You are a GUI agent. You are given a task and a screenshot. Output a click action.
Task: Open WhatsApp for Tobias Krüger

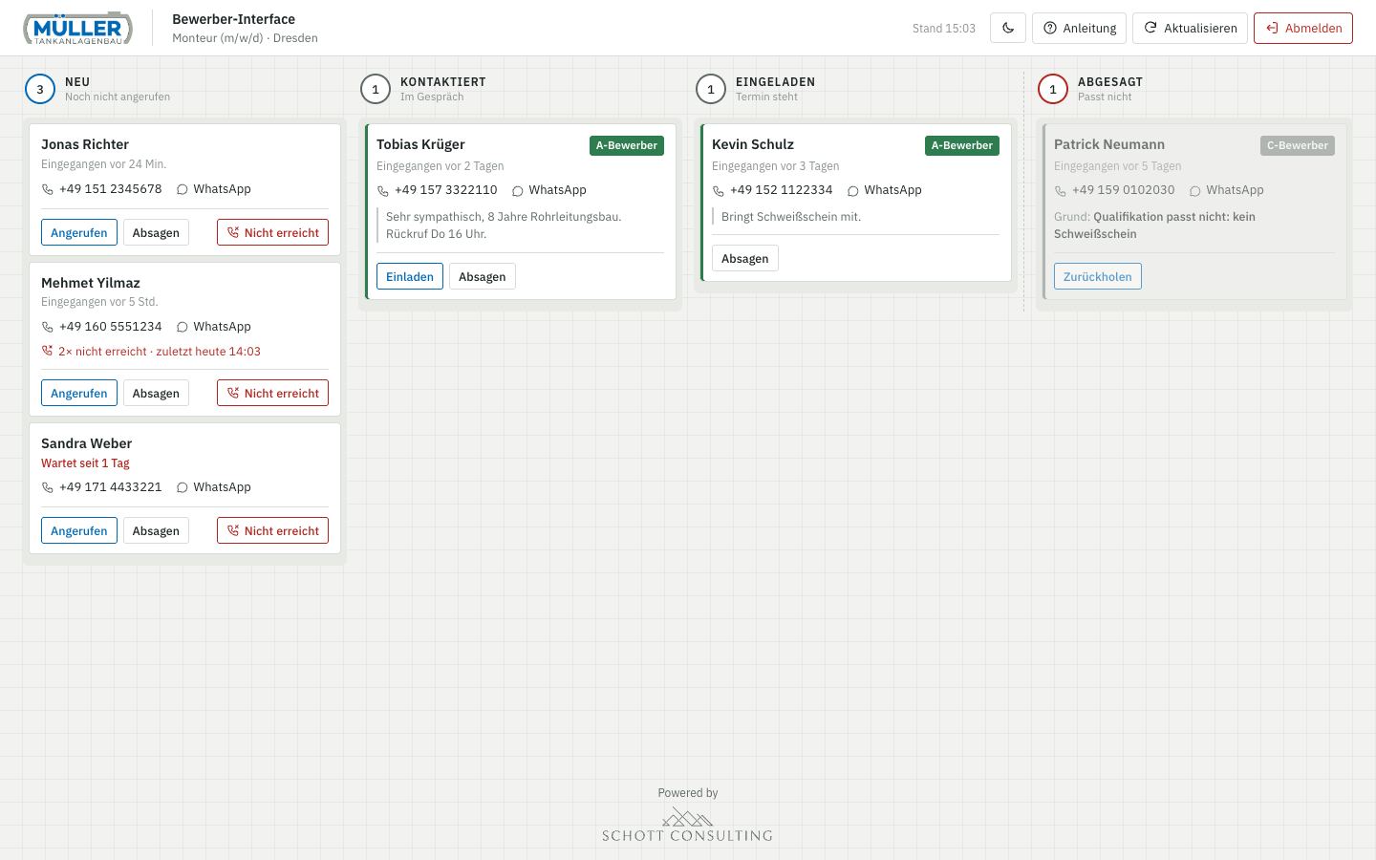549,190
